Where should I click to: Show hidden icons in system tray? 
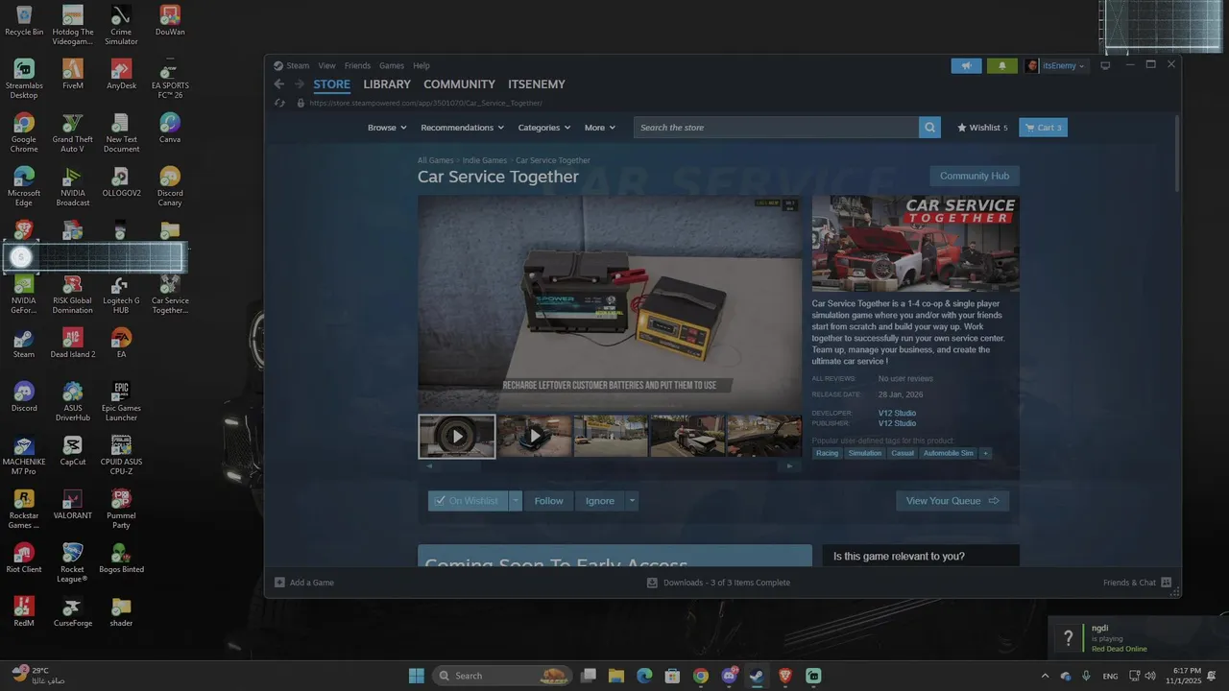tap(1046, 676)
